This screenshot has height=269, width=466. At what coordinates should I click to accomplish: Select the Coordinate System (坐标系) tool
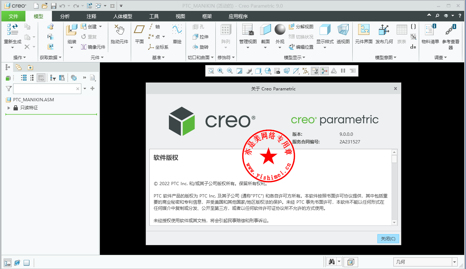(x=158, y=47)
